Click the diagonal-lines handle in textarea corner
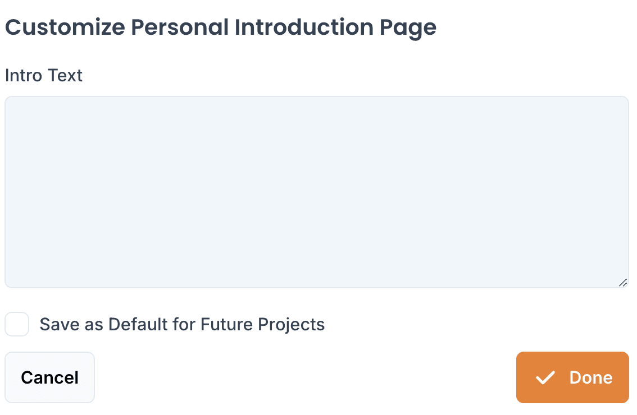 [623, 283]
